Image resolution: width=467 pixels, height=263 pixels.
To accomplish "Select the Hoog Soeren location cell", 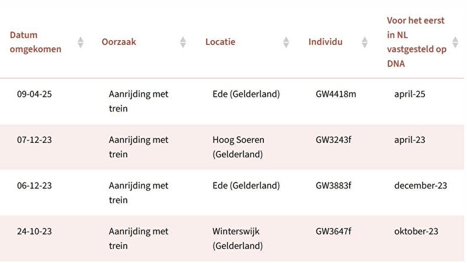I will tap(238, 147).
